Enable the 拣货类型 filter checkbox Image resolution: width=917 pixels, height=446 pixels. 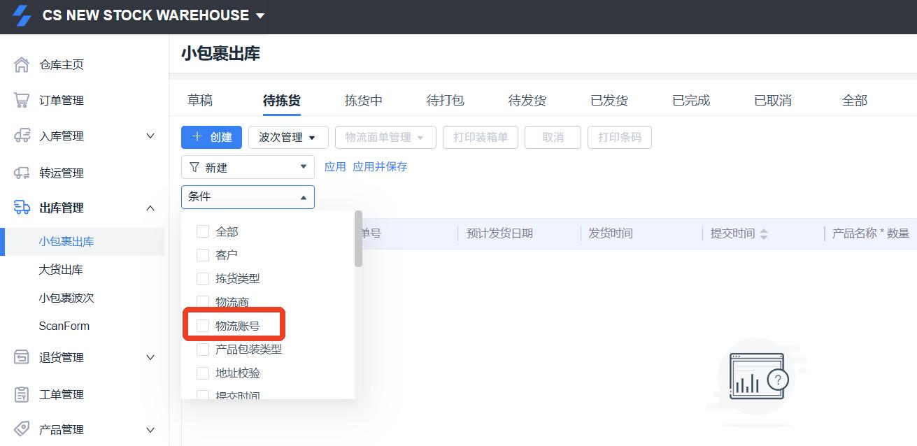203,278
